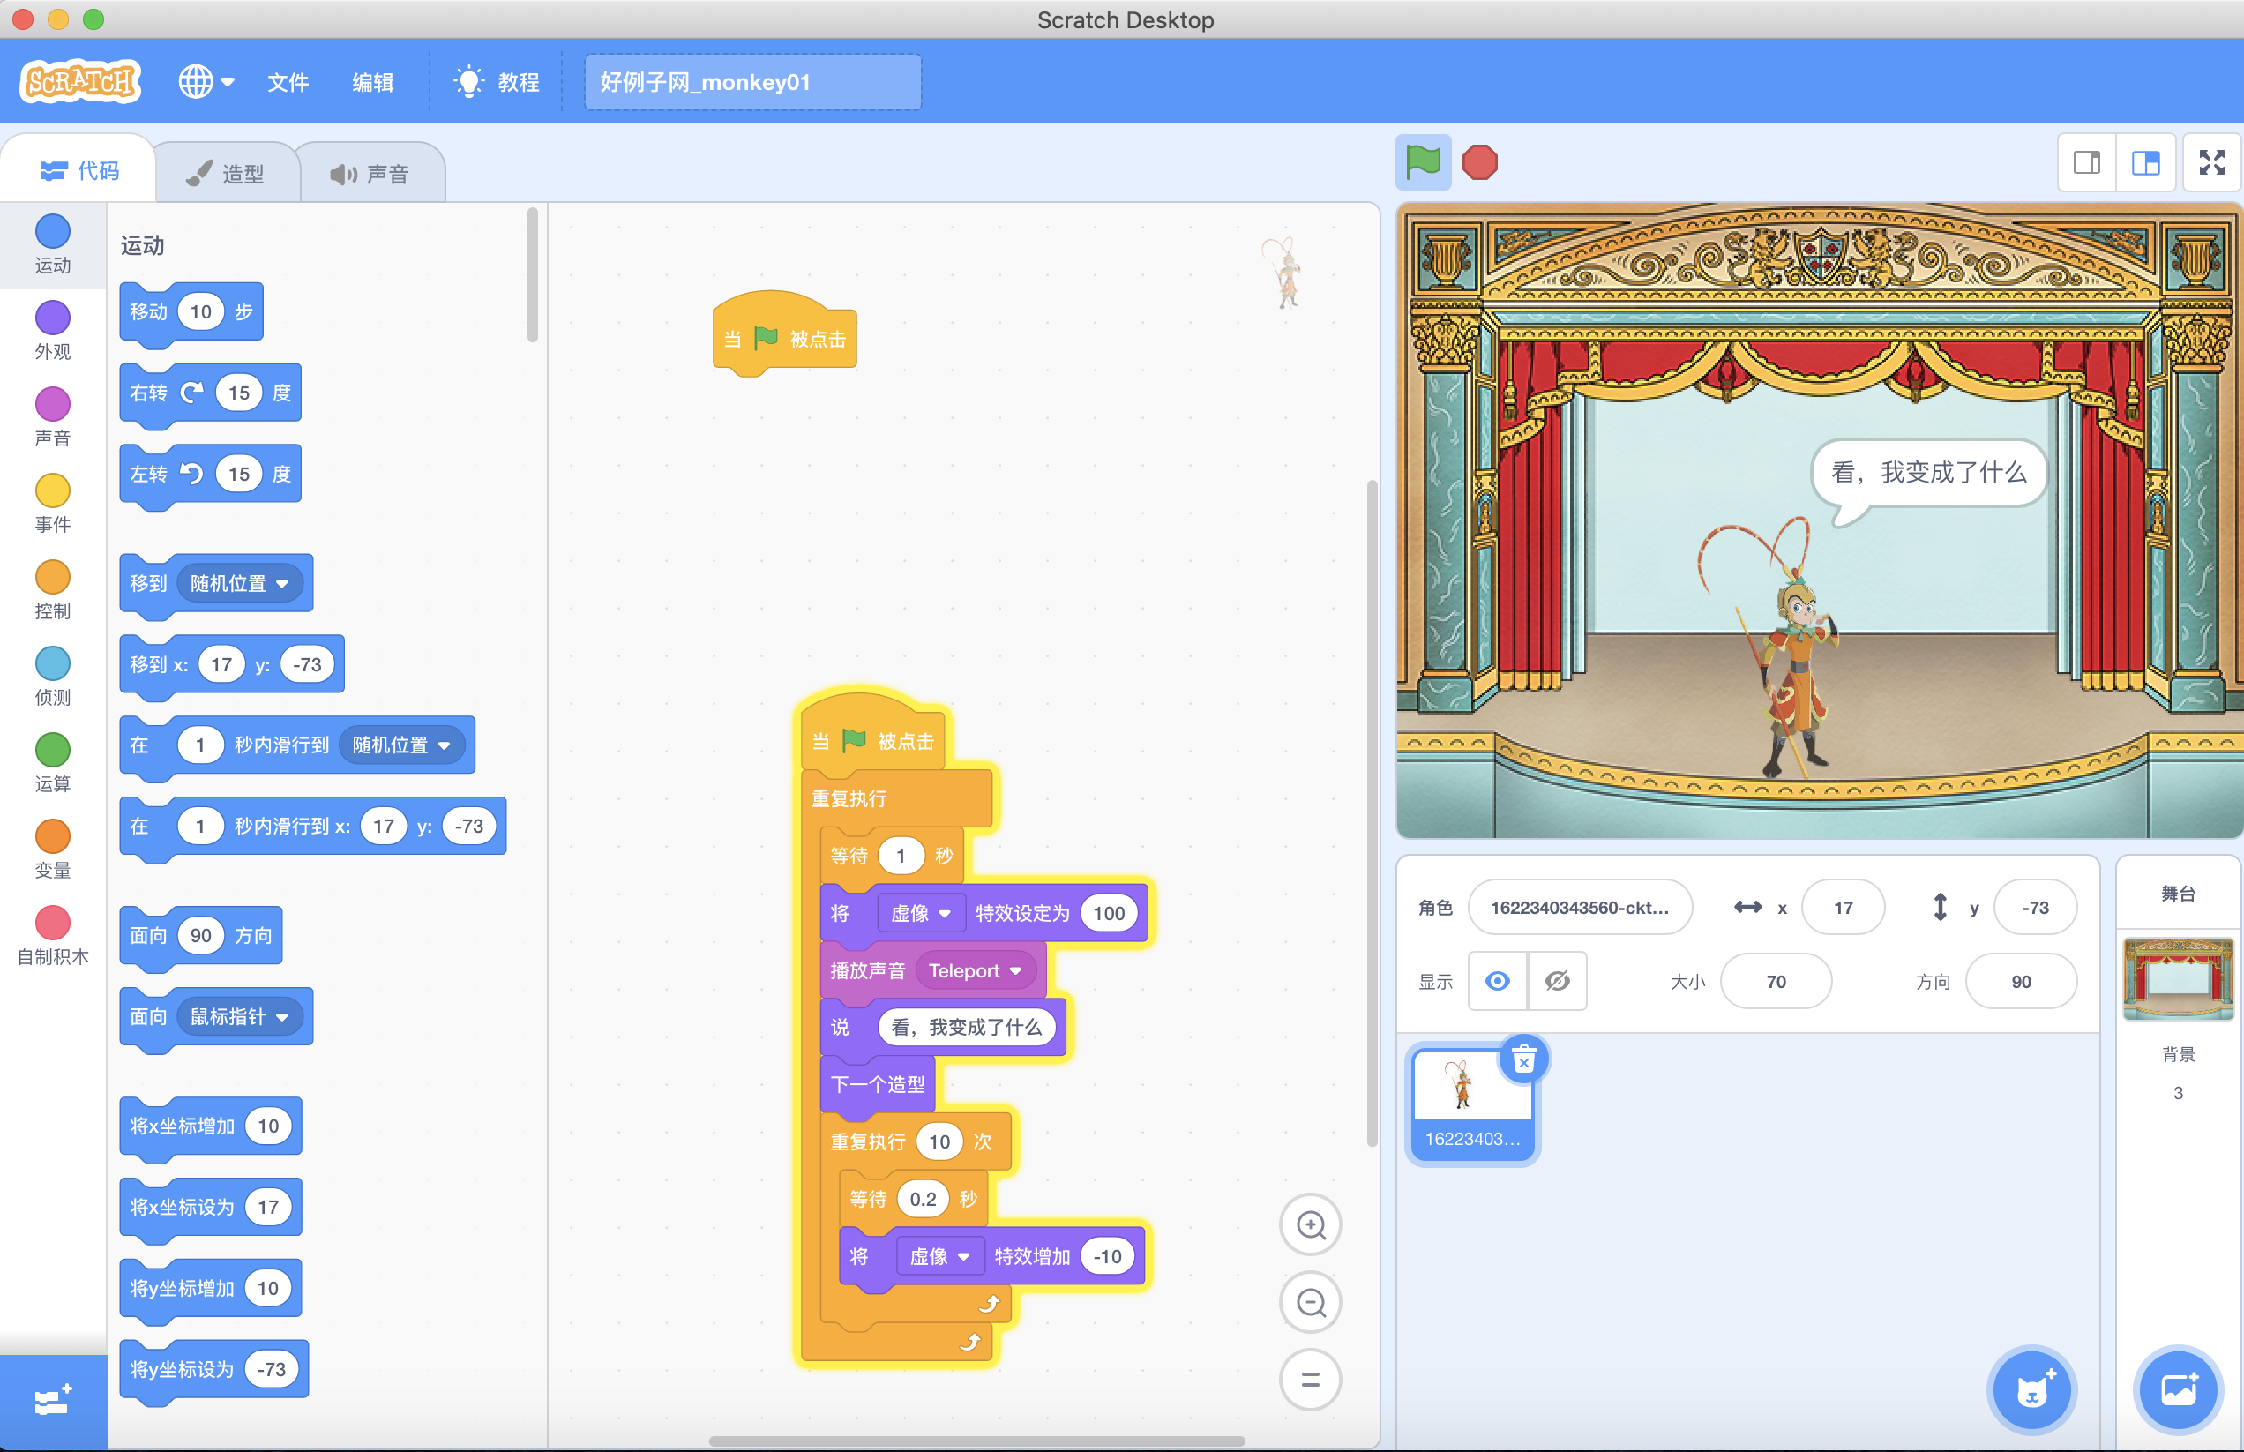Edit 等待 1 秒 value in script
Viewport: 2244px width, 1452px height.
click(x=901, y=855)
